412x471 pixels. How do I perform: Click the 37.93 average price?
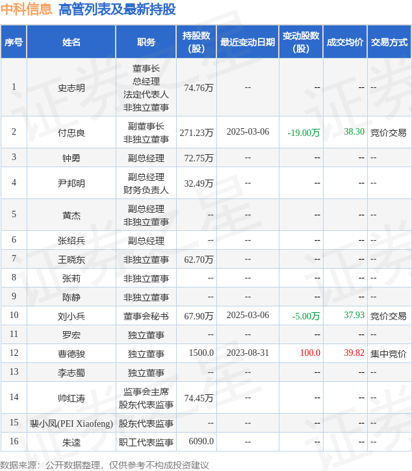pyautogui.click(x=354, y=315)
